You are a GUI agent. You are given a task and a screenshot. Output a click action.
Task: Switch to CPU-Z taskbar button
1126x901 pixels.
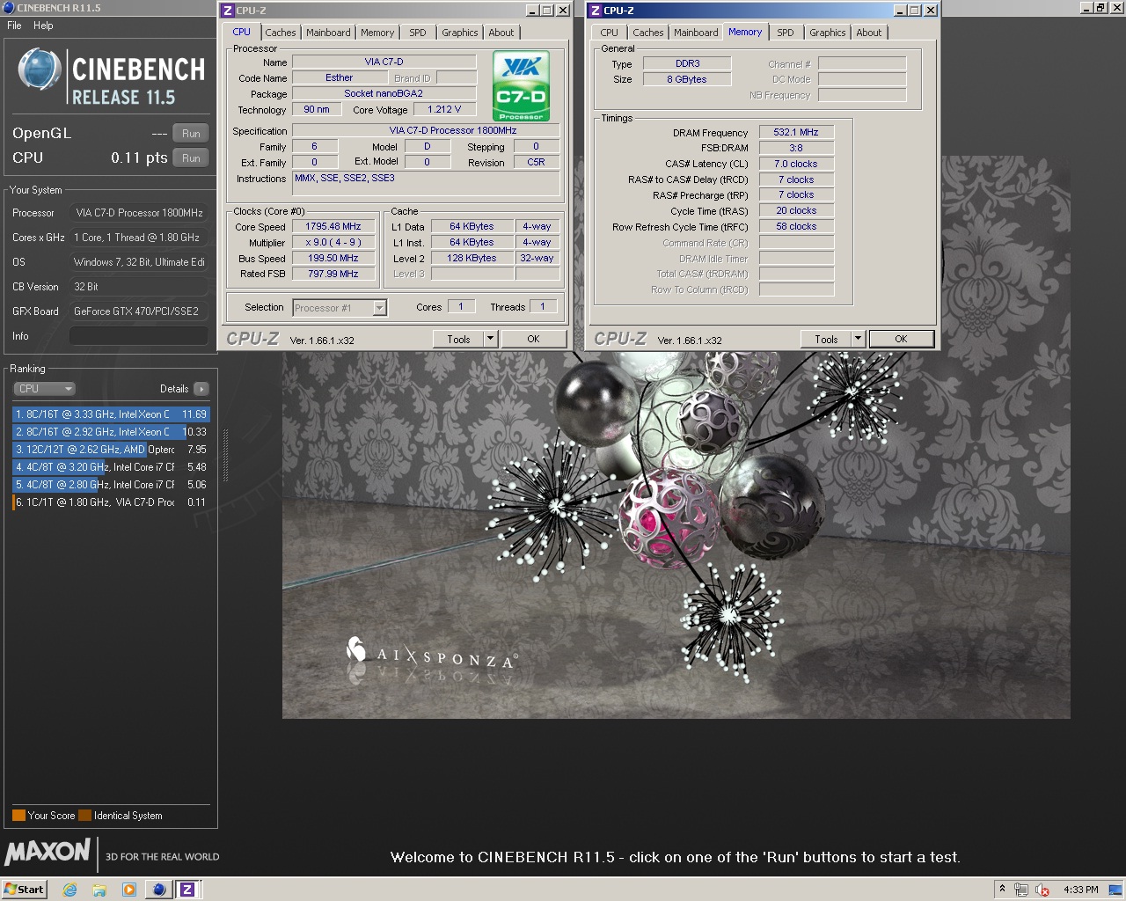click(x=187, y=890)
